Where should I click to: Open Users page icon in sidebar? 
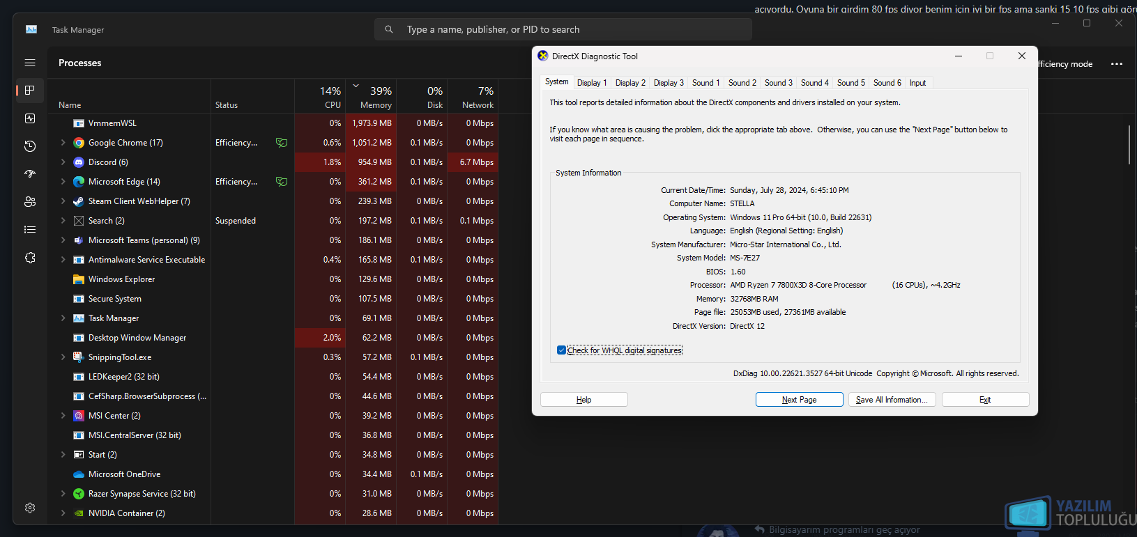[30, 202]
